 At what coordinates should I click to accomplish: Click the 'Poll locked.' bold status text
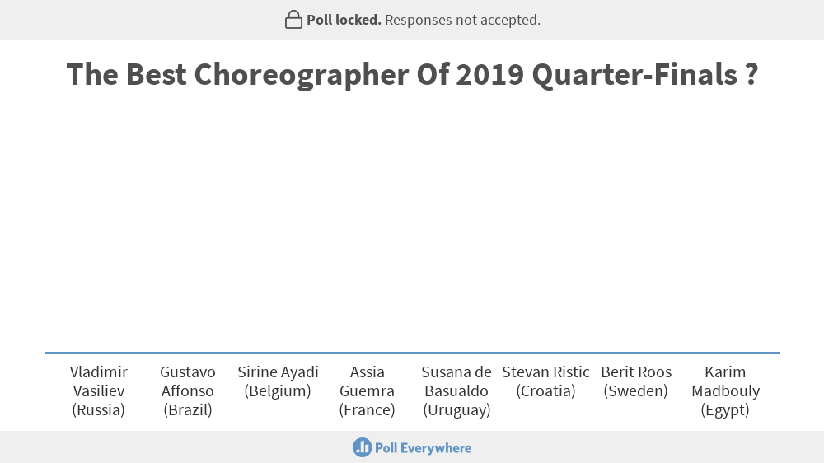click(344, 20)
